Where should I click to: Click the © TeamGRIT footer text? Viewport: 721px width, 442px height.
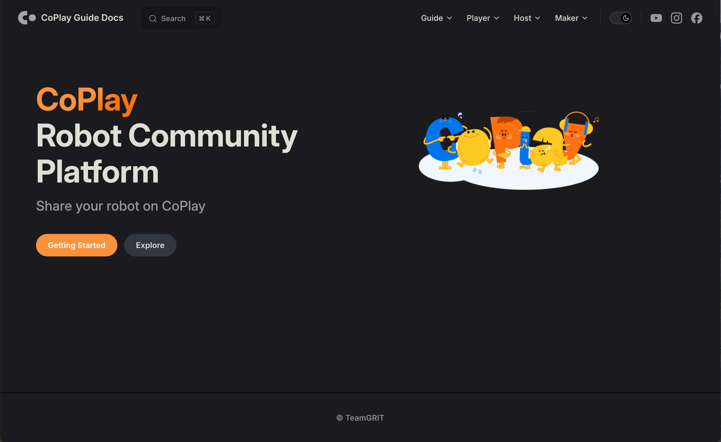point(360,418)
